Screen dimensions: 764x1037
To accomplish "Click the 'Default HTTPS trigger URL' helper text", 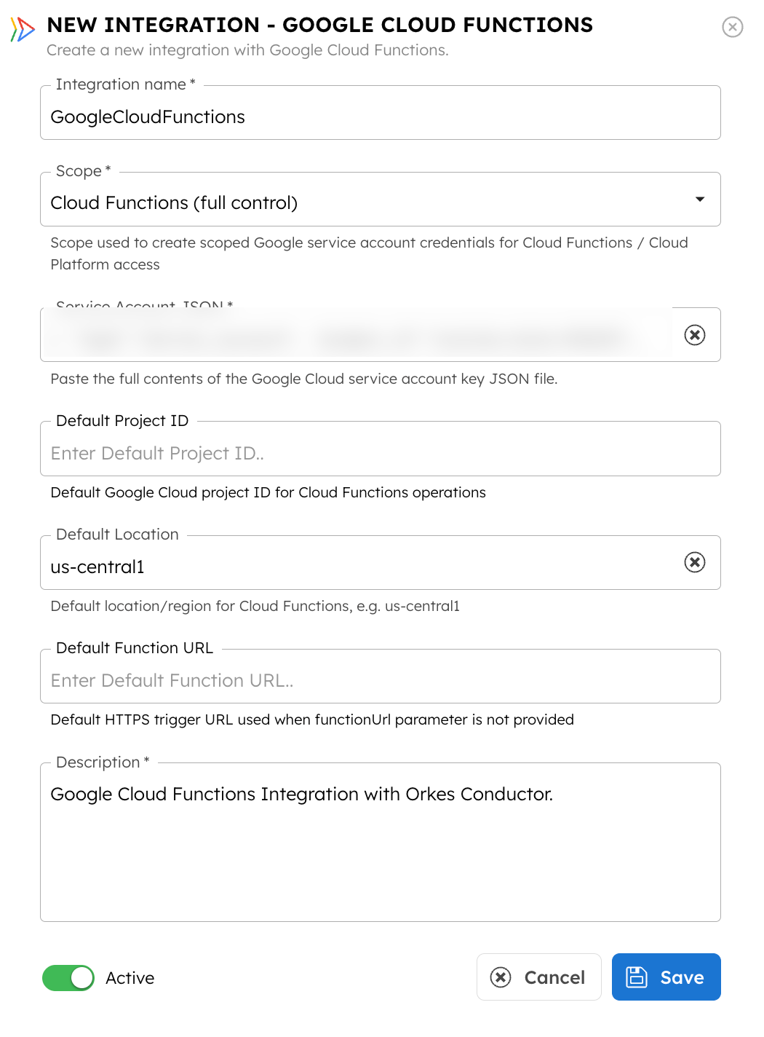I will (x=312, y=719).
